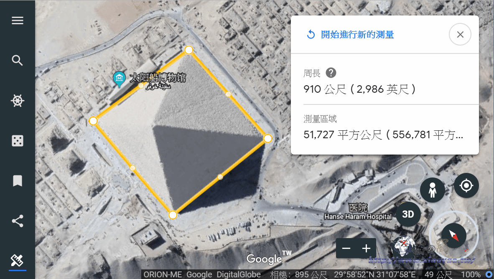Select the top vertex of measured polygon
The width and height of the screenshot is (494, 279).
click(x=188, y=50)
